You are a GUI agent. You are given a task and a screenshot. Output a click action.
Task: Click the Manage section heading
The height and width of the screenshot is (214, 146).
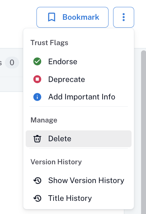44,120
